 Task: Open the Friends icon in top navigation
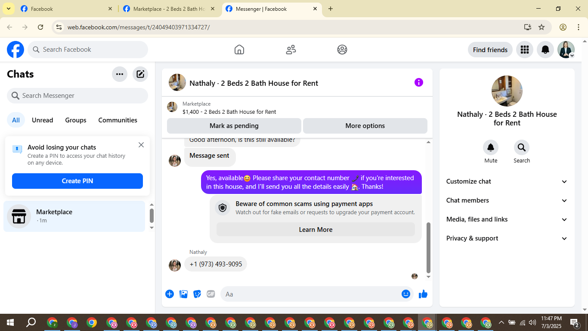pyautogui.click(x=291, y=50)
